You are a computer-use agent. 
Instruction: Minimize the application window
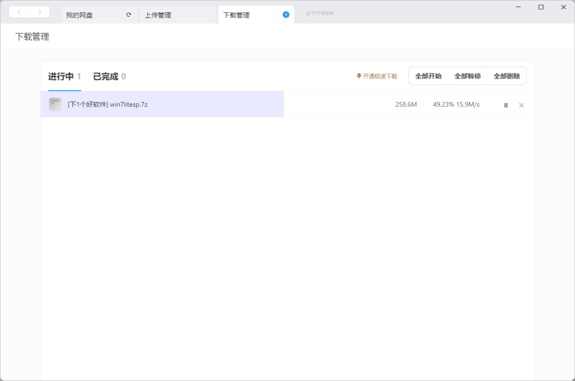518,7
